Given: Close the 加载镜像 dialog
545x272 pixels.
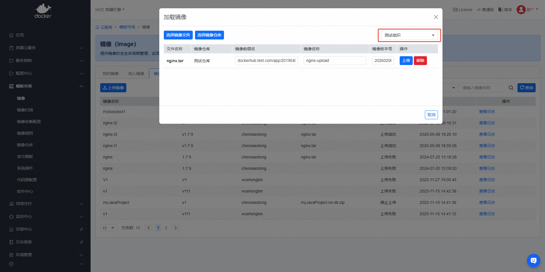Looking at the screenshot, I should coord(436,17).
